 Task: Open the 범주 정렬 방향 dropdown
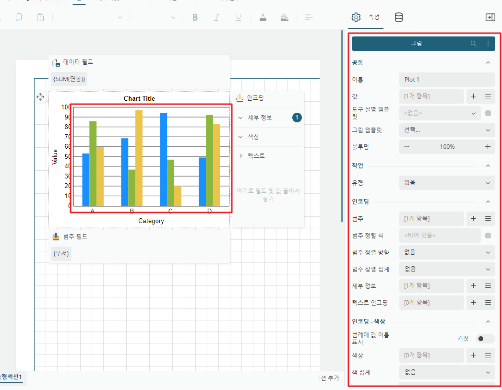(447, 252)
